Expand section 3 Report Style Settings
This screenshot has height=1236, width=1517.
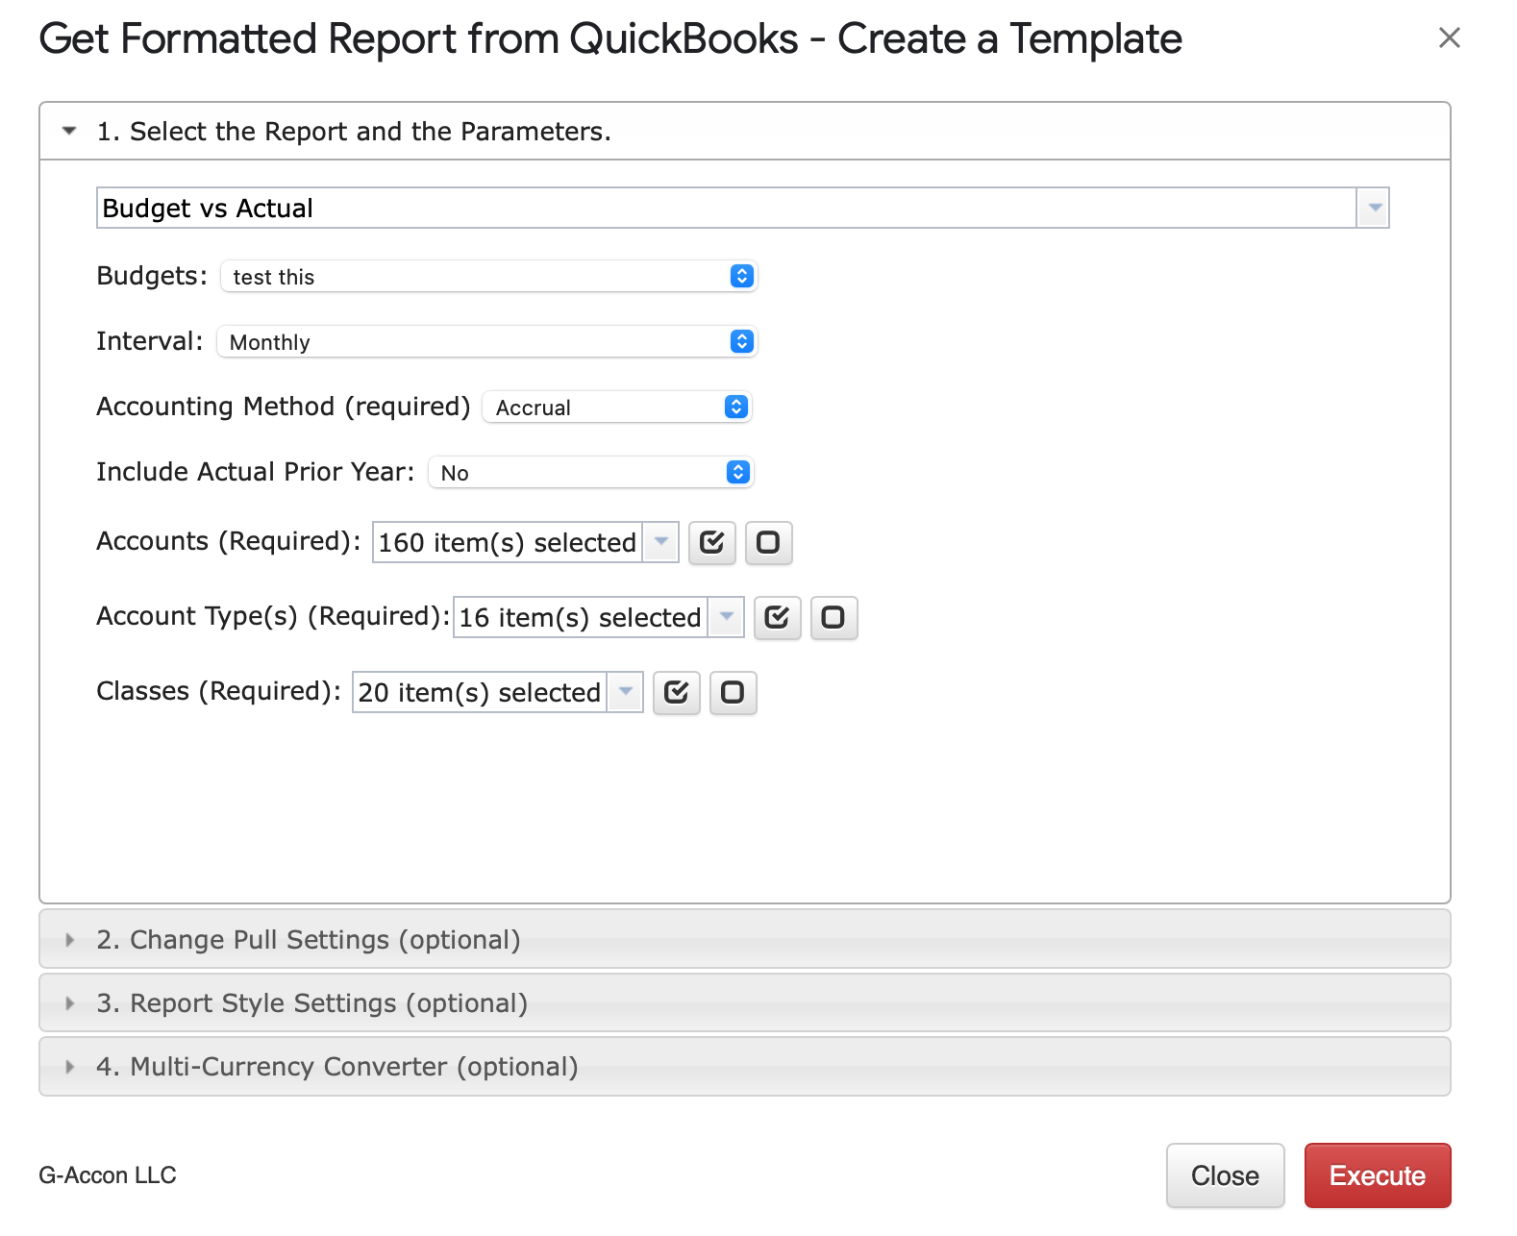745,1002
